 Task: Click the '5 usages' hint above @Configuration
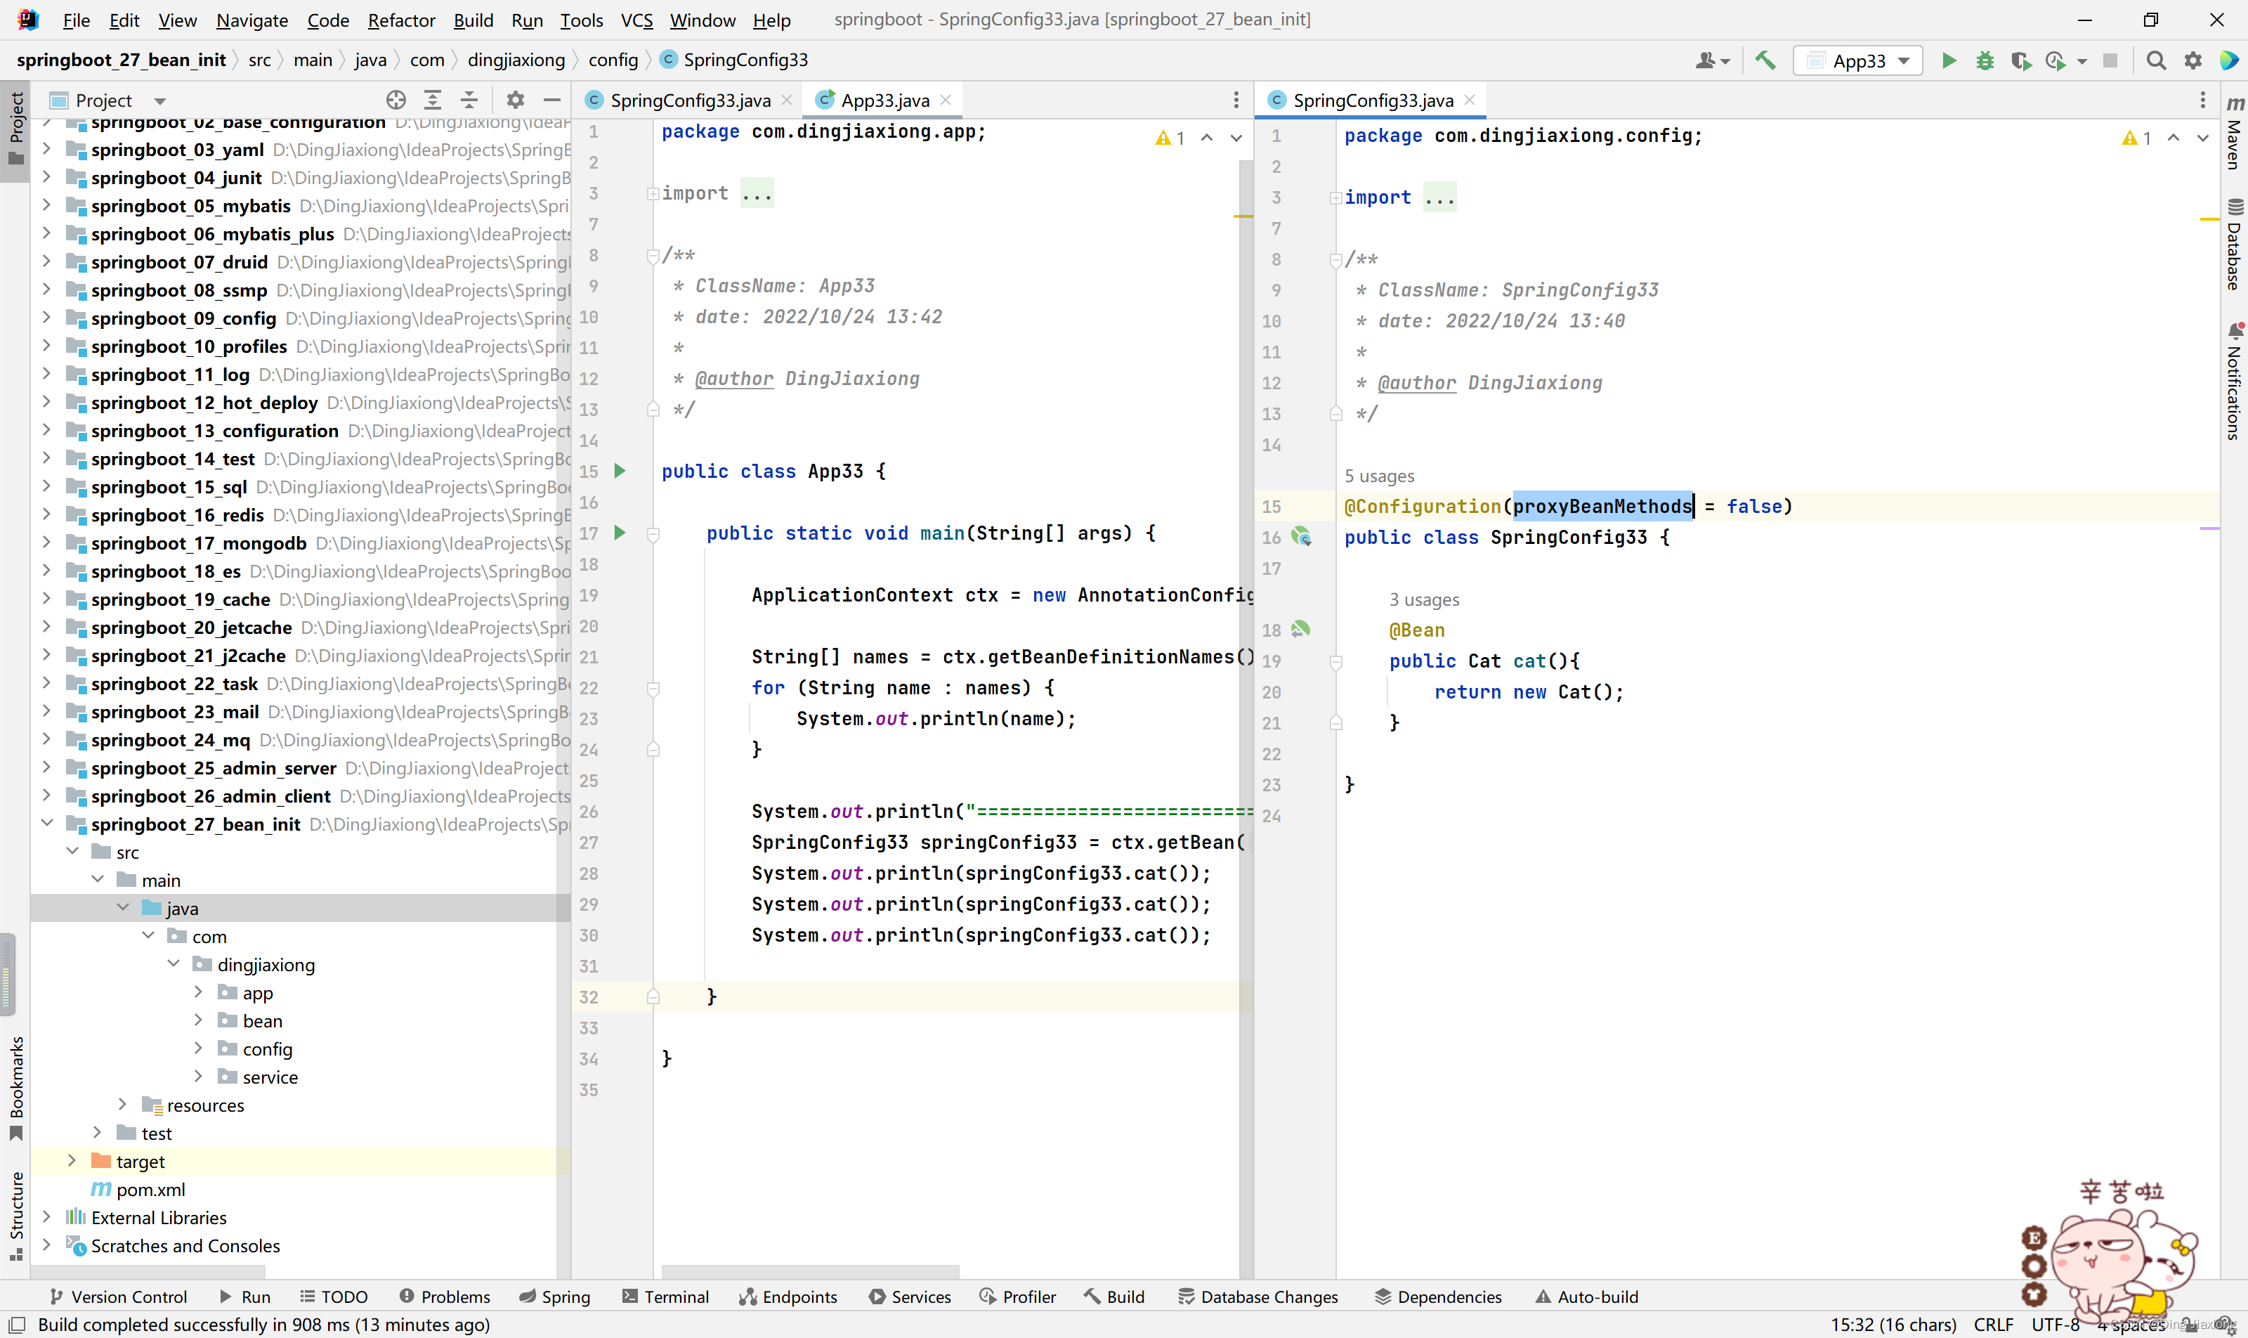pos(1378,476)
